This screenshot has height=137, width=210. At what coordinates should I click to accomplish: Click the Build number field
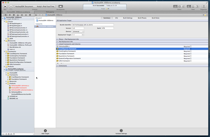coord(107,28)
